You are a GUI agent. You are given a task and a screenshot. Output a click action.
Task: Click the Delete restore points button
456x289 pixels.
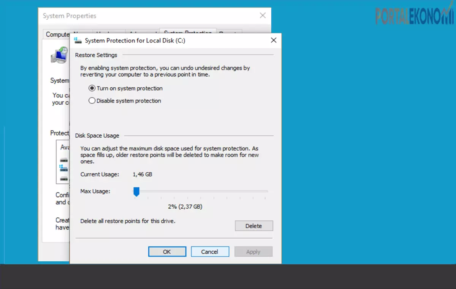[254, 226]
